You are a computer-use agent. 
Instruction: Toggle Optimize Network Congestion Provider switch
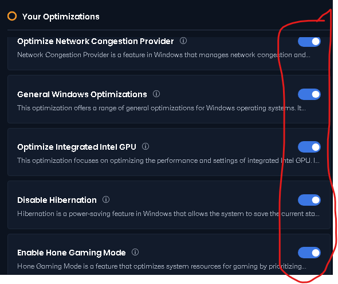click(x=309, y=42)
